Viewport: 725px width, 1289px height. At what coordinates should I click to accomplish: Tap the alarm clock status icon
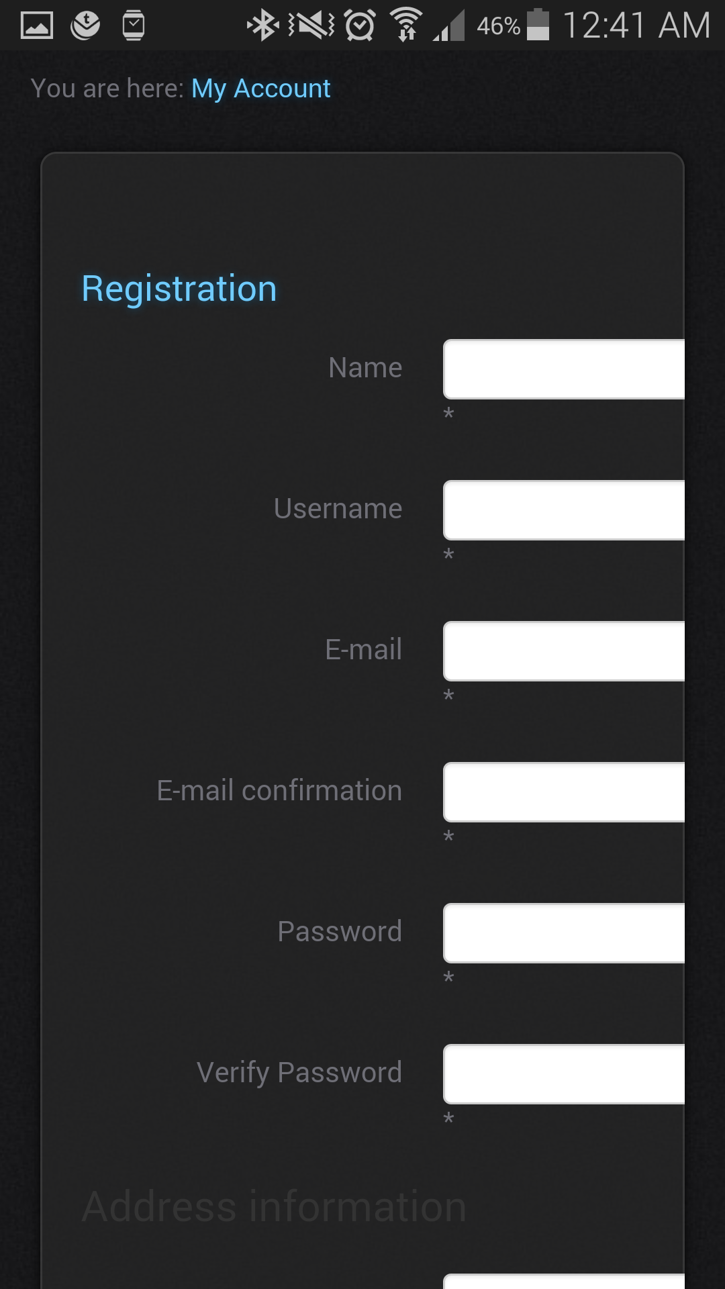[x=360, y=26]
